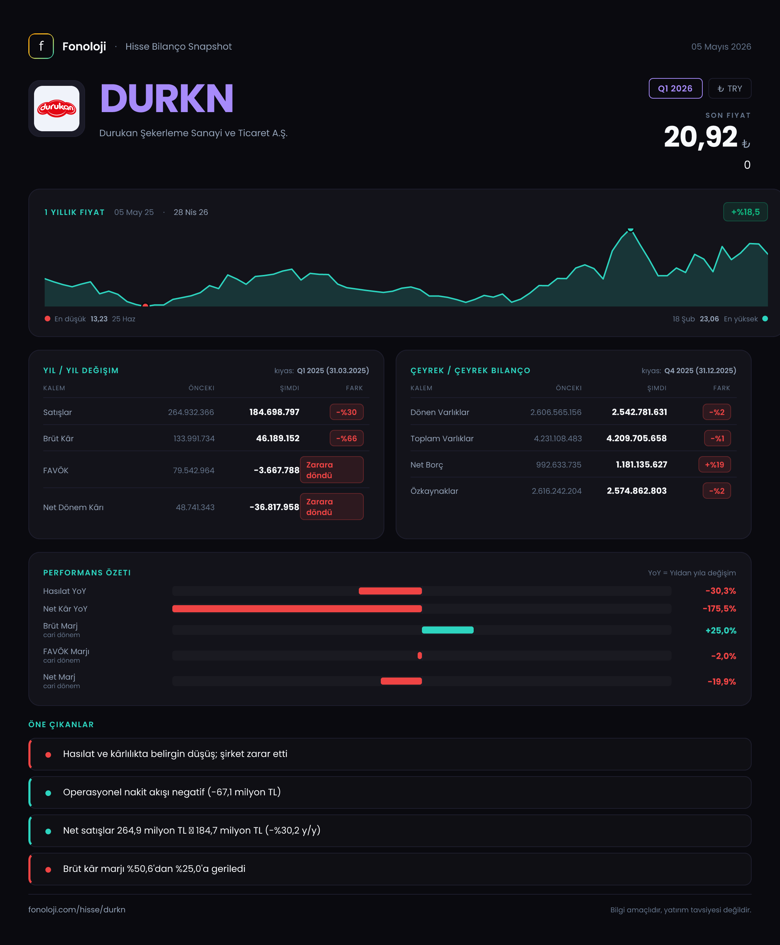Click the -30,3% Hasılat YoY figure
Image resolution: width=780 pixels, height=945 pixels.
(x=721, y=591)
